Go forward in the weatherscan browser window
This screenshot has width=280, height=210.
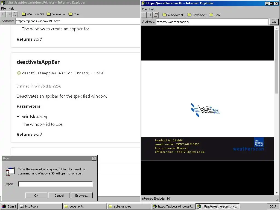point(150,15)
